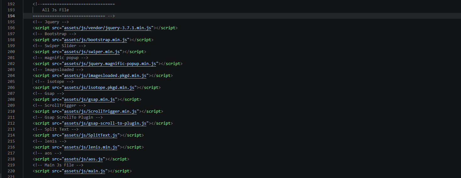Follow the imagesloaded.pkgd.min.js link

click(x=105, y=75)
